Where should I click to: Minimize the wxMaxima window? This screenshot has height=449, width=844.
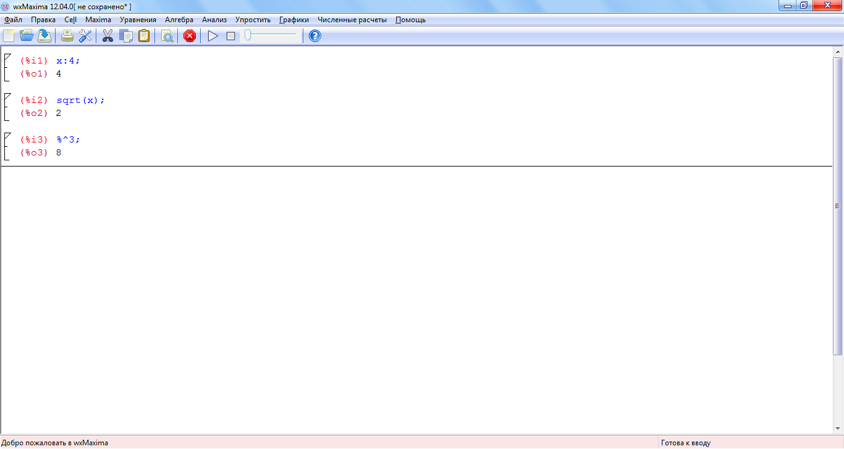[788, 6]
